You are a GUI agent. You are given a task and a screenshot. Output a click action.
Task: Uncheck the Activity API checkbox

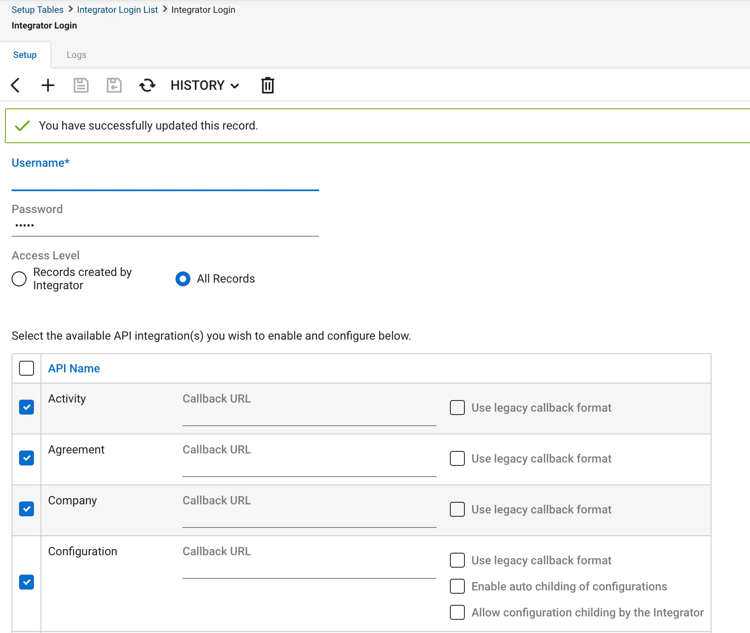tap(26, 407)
